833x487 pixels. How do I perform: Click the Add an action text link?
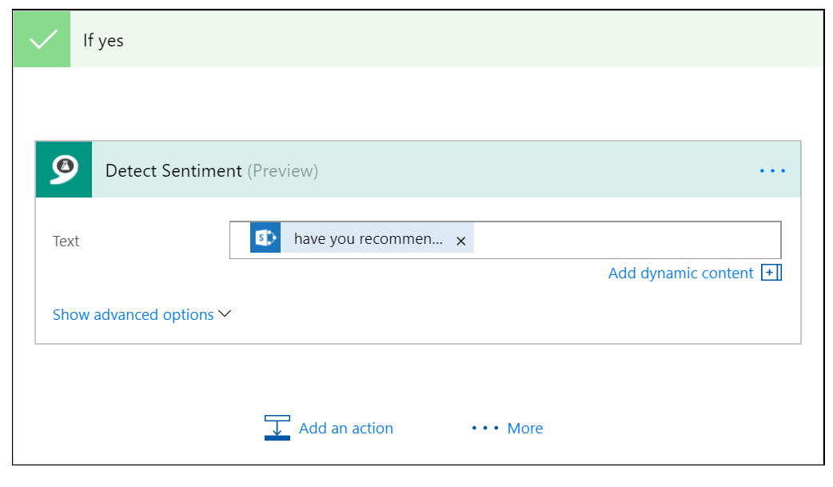346,429
